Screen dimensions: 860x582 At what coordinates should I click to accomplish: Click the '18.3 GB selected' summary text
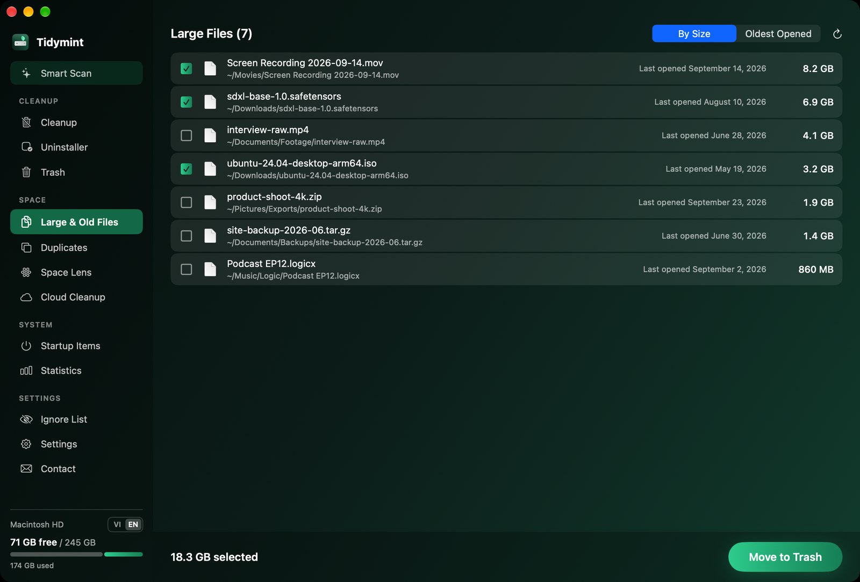coord(214,557)
